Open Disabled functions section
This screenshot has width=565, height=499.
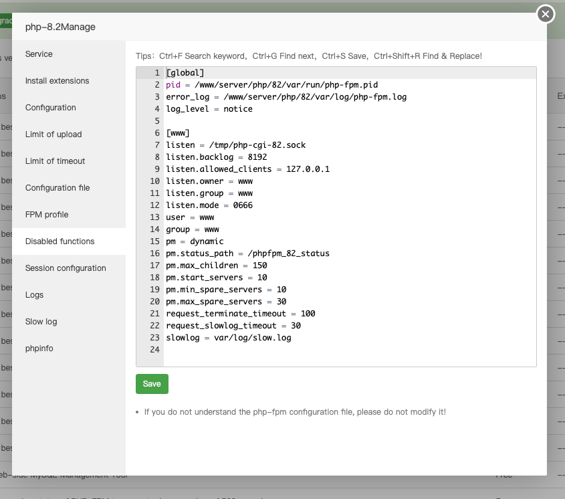pyautogui.click(x=60, y=241)
